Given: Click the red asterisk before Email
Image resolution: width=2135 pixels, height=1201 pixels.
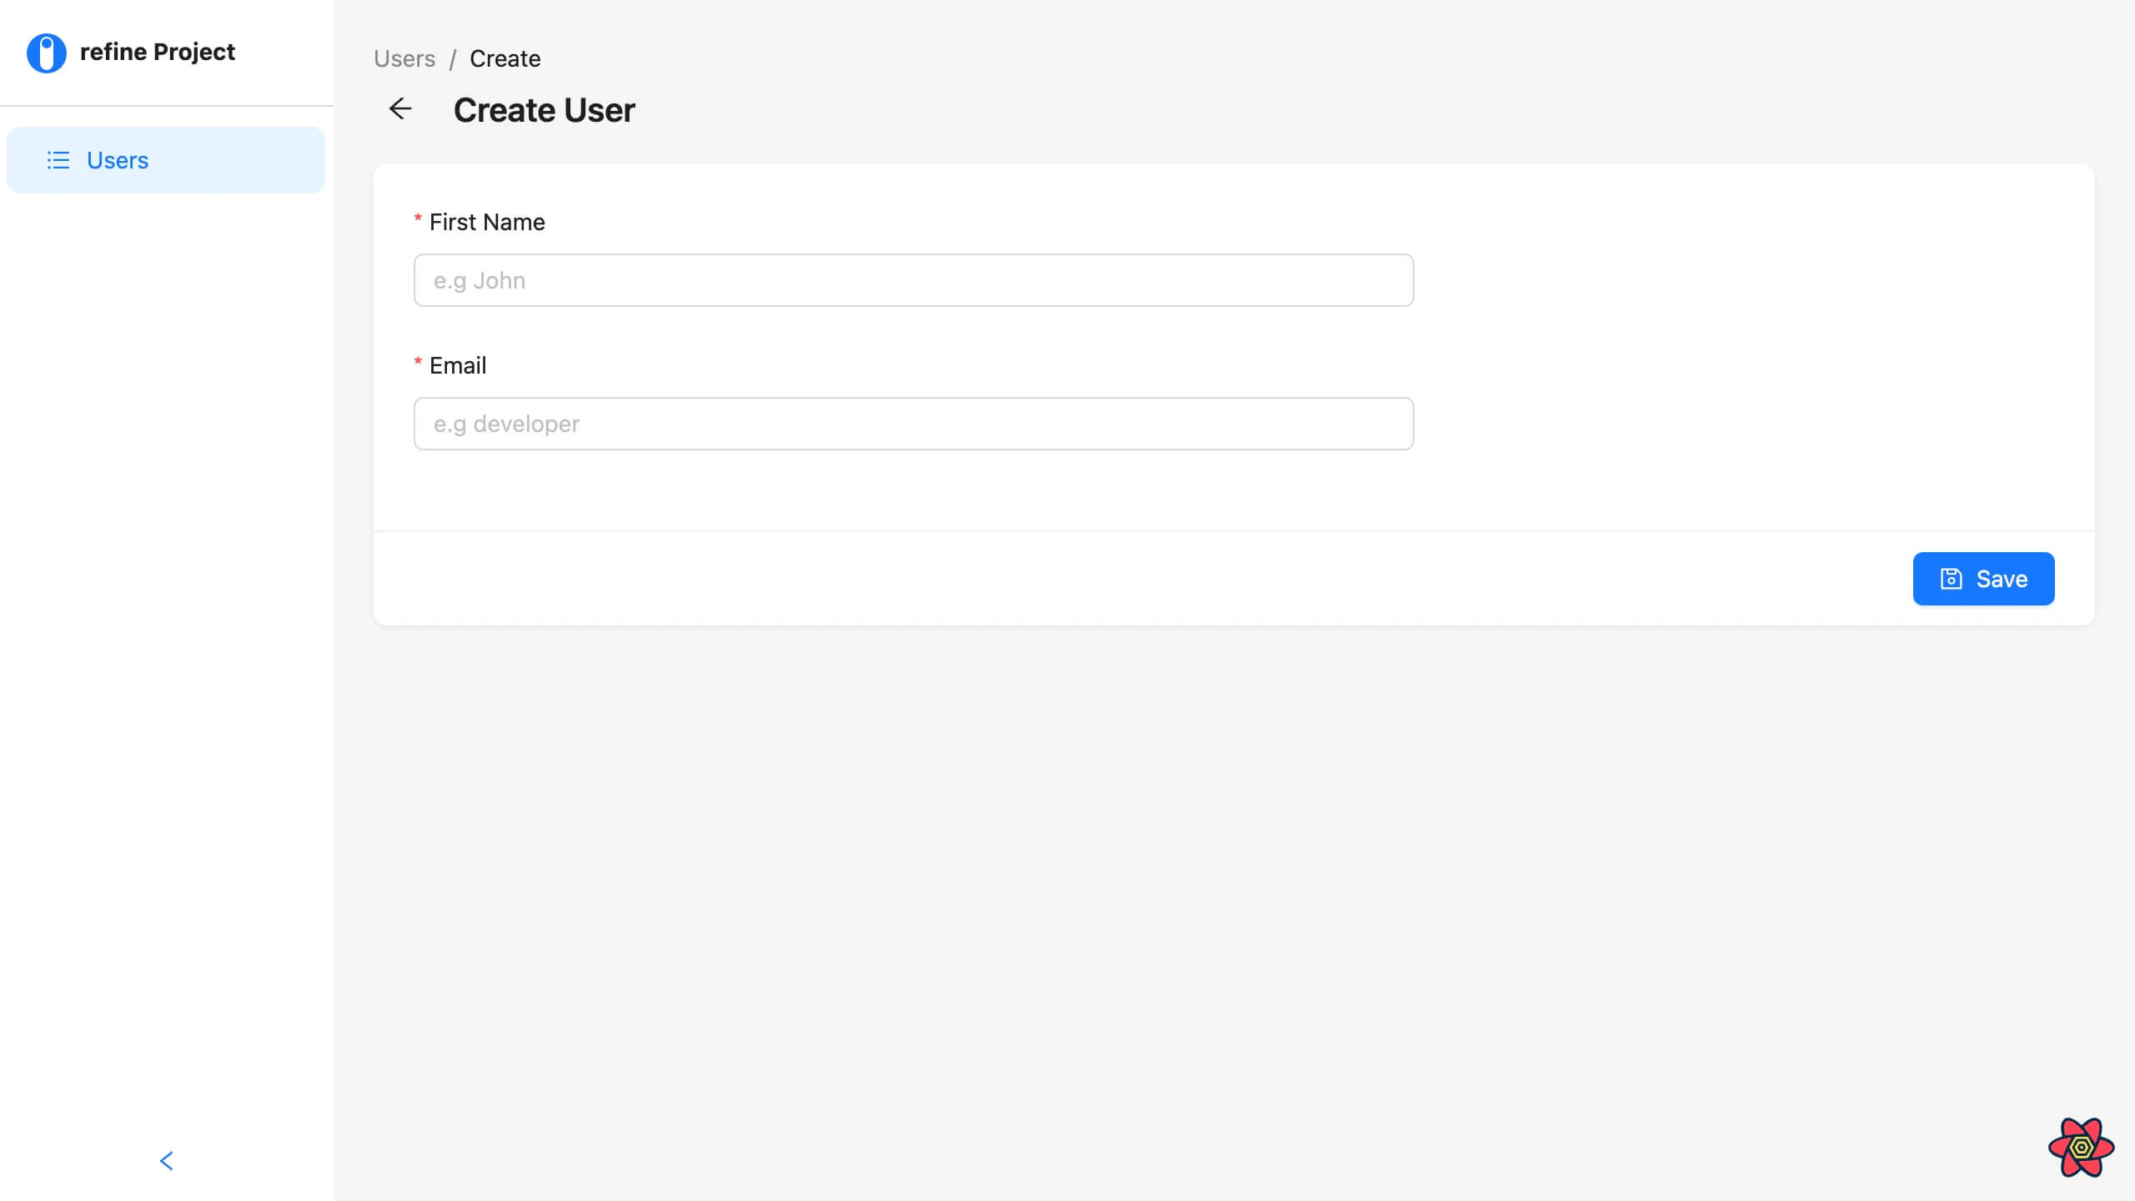Looking at the screenshot, I should click(x=418, y=363).
